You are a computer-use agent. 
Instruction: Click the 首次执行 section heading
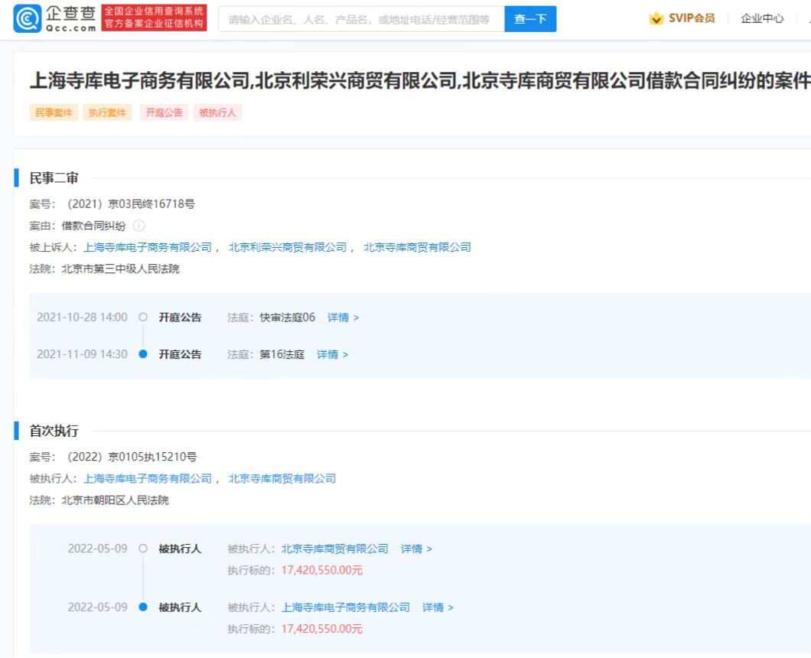(54, 431)
